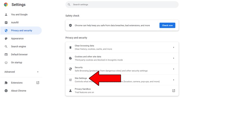Click the Search settings input field

tap(122, 5)
